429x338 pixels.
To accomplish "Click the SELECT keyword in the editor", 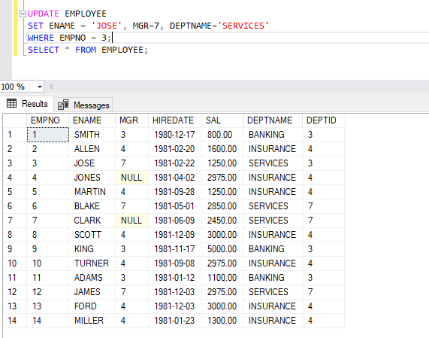I will click(44, 50).
